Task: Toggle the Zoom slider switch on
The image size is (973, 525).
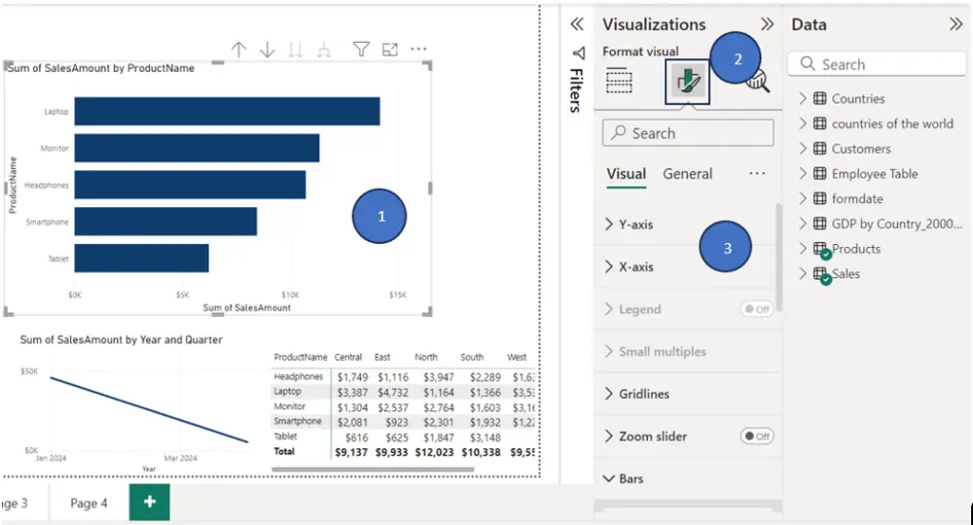Action: point(757,437)
